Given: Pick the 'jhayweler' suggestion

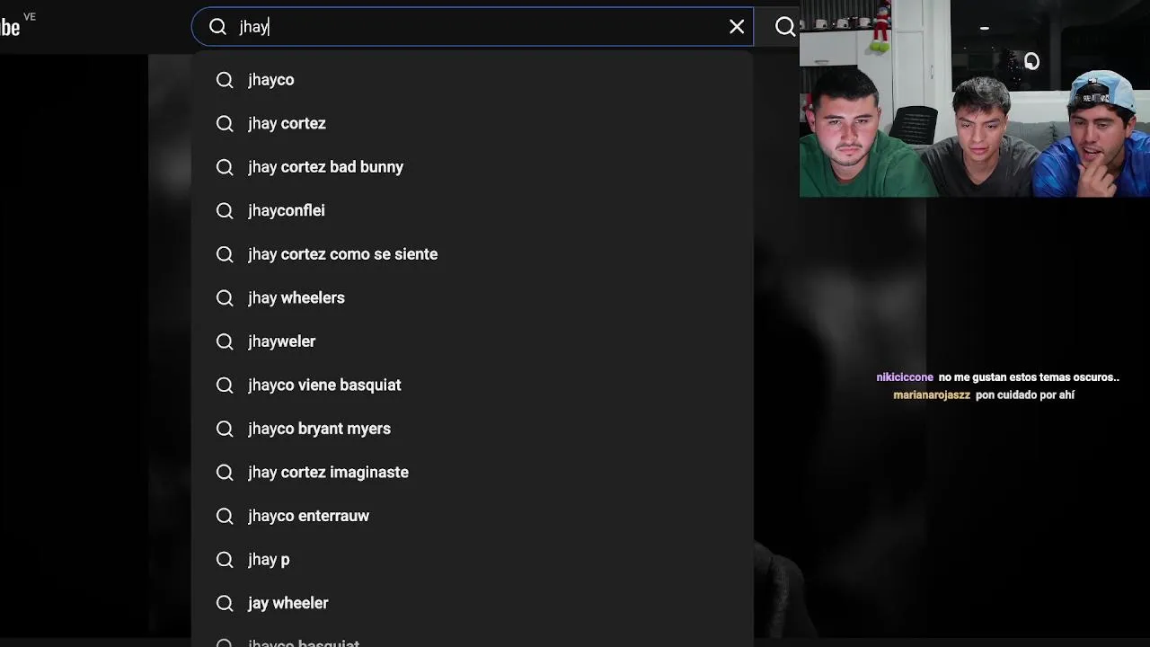Looking at the screenshot, I should 473,341.
